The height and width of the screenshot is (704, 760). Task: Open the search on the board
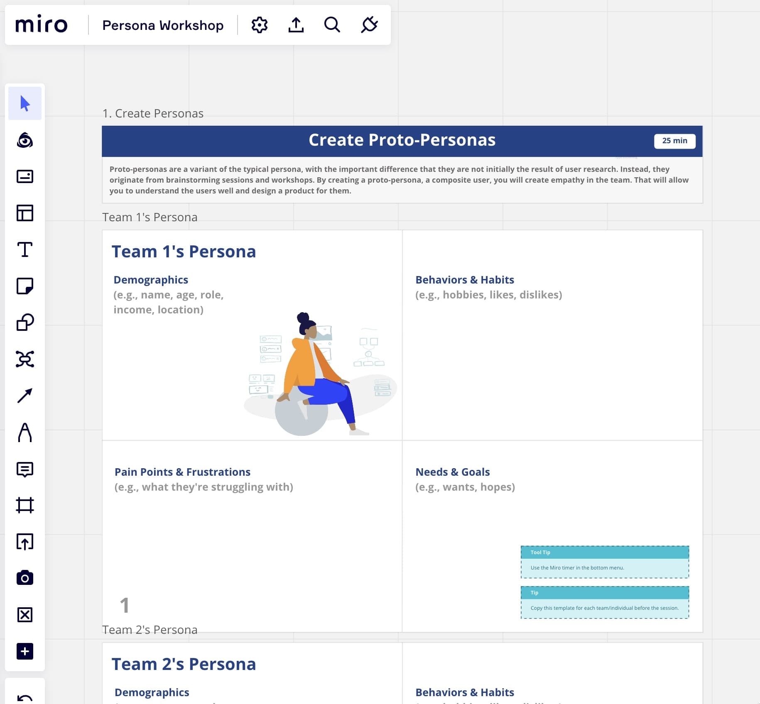click(x=331, y=25)
